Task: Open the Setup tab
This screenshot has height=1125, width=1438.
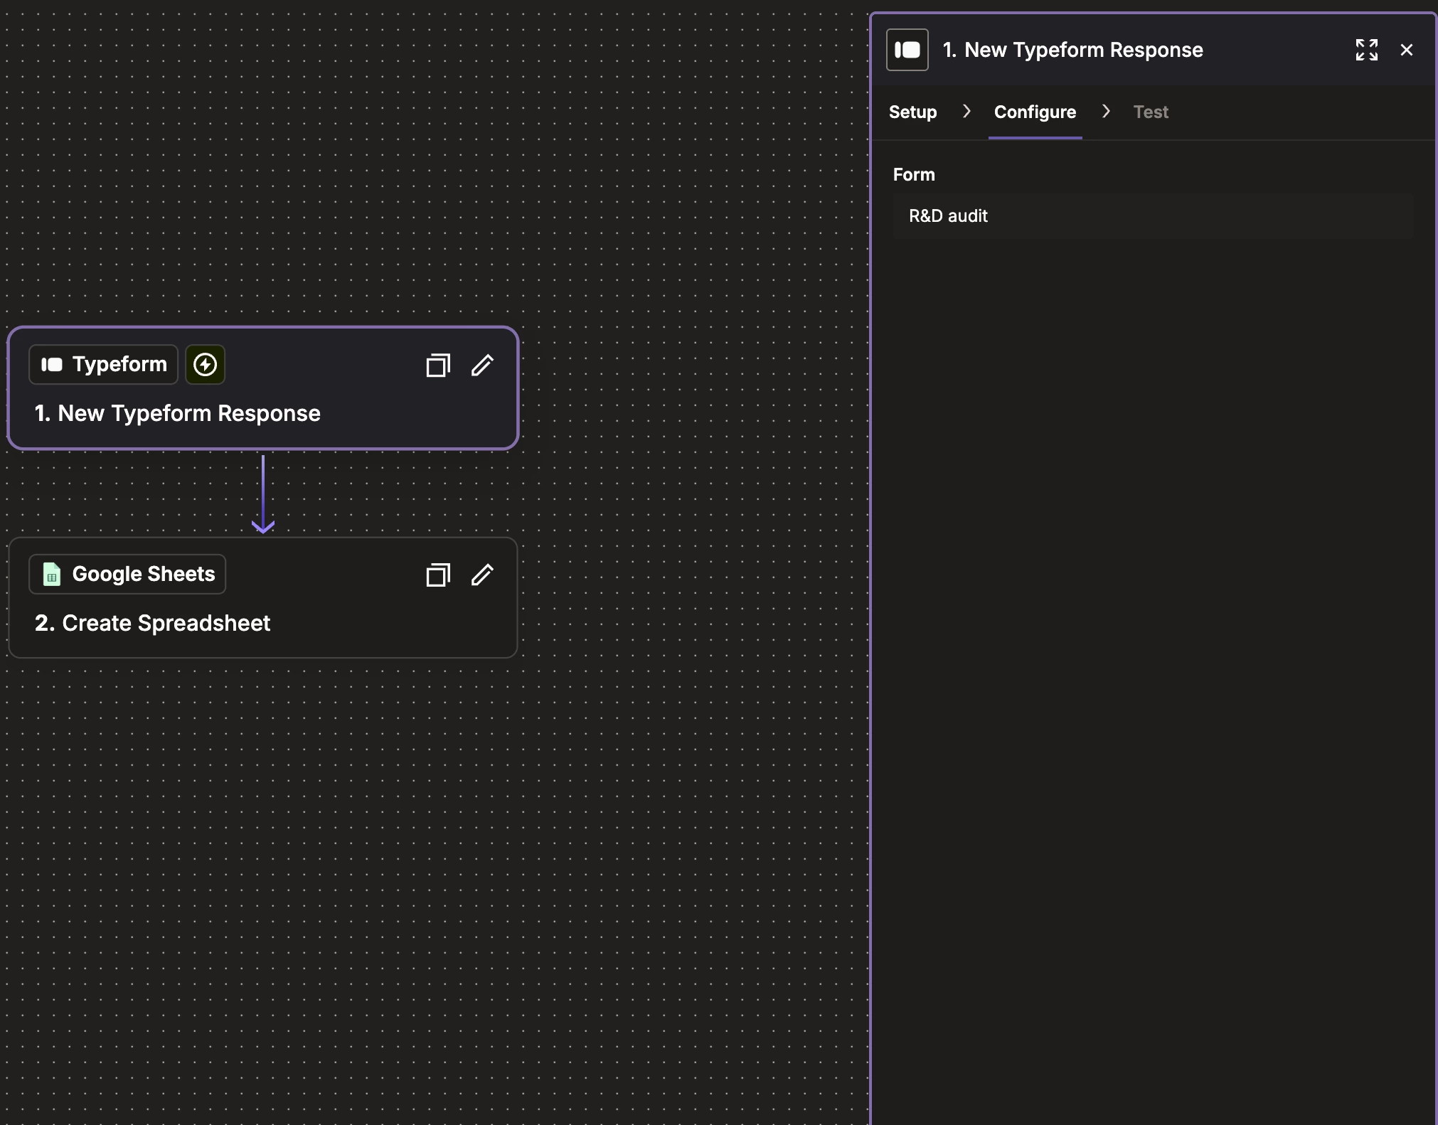Action: tap(912, 112)
